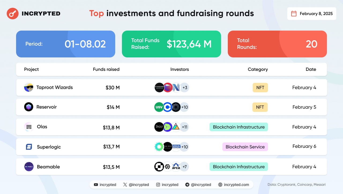Click the Category column header
Viewport: 343px width, 194px height.
coord(258,69)
